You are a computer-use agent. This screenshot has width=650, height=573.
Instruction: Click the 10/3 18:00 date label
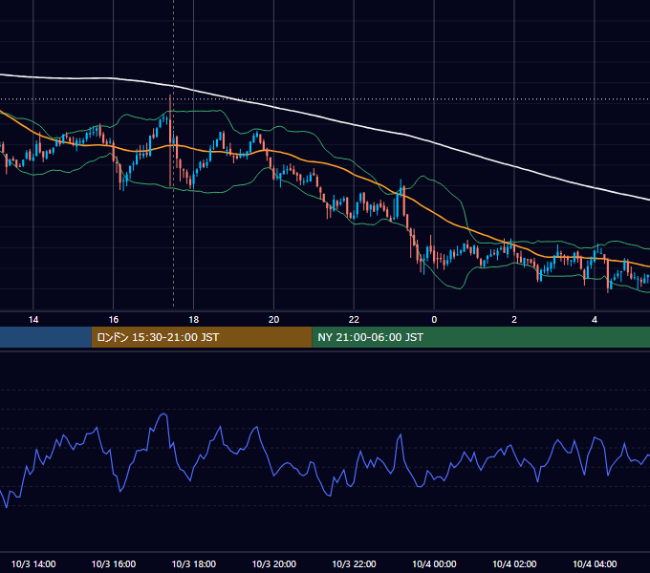pyautogui.click(x=194, y=563)
